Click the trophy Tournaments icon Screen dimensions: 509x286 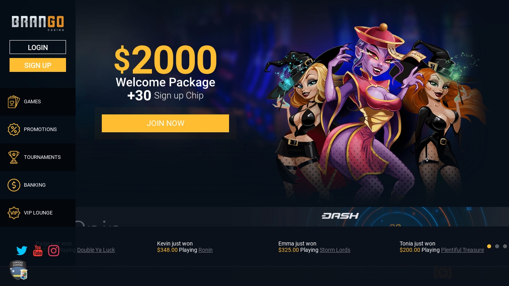[x=14, y=157]
